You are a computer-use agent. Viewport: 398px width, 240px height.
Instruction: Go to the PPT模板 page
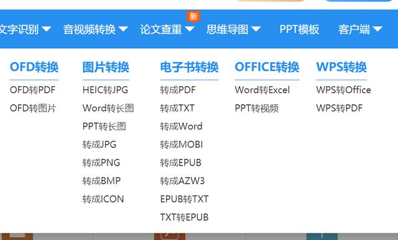pyautogui.click(x=299, y=29)
